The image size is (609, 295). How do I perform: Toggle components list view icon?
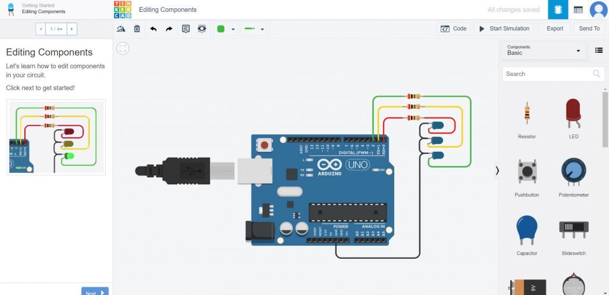[x=599, y=51]
